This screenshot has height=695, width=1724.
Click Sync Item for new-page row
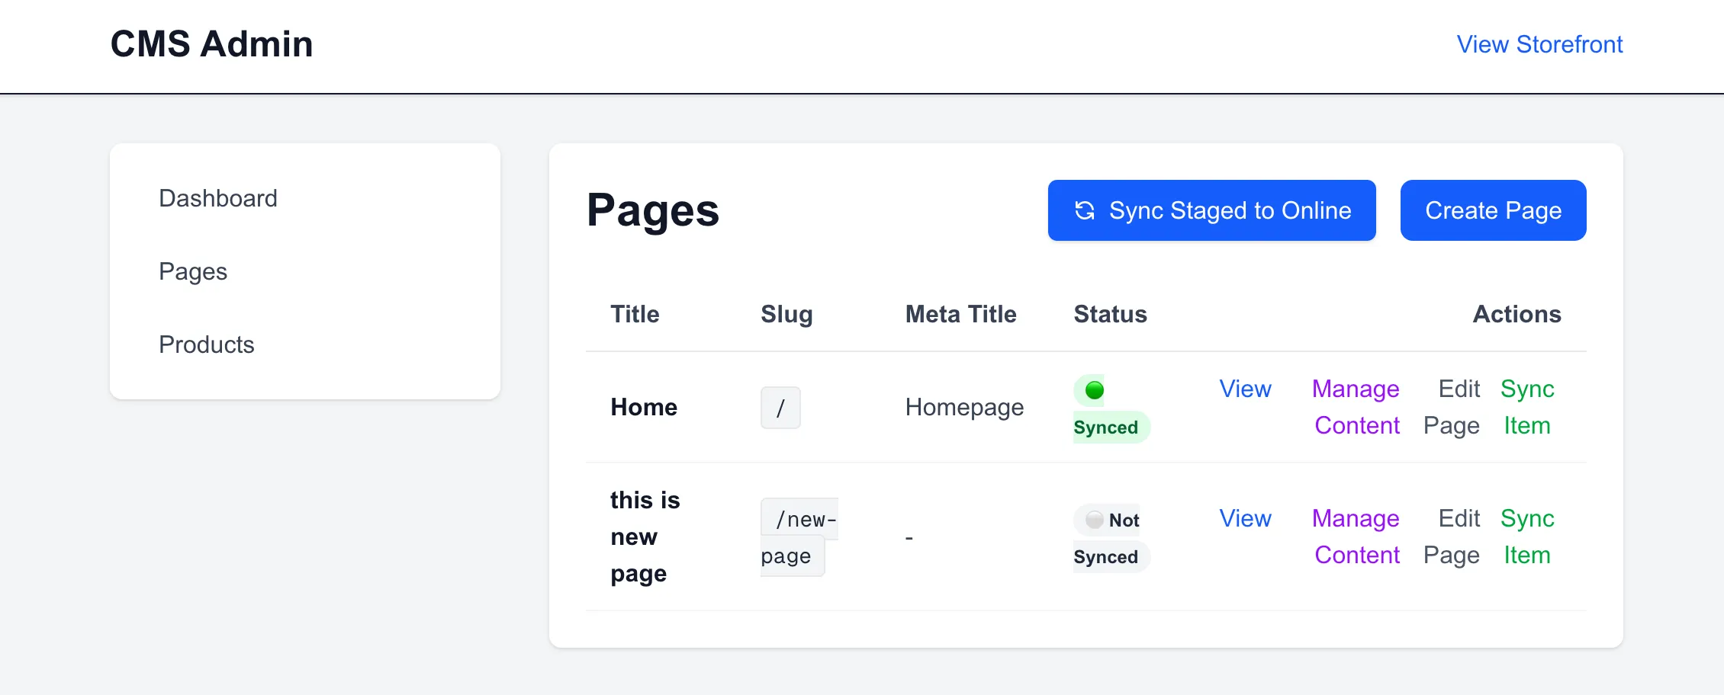[1527, 536]
